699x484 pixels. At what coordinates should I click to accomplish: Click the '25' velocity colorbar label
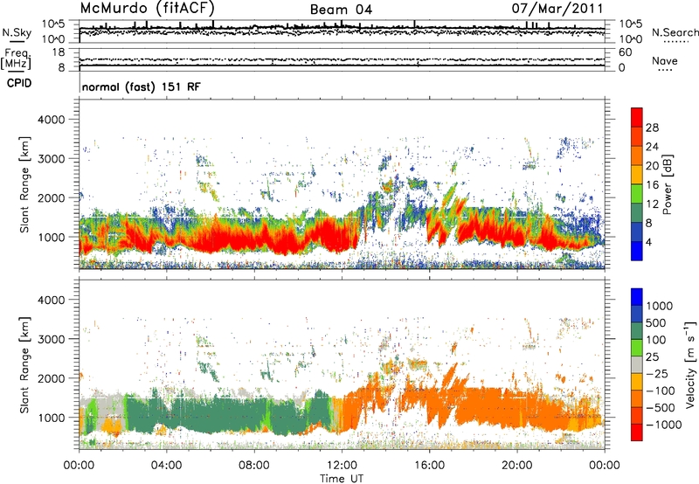click(x=652, y=357)
